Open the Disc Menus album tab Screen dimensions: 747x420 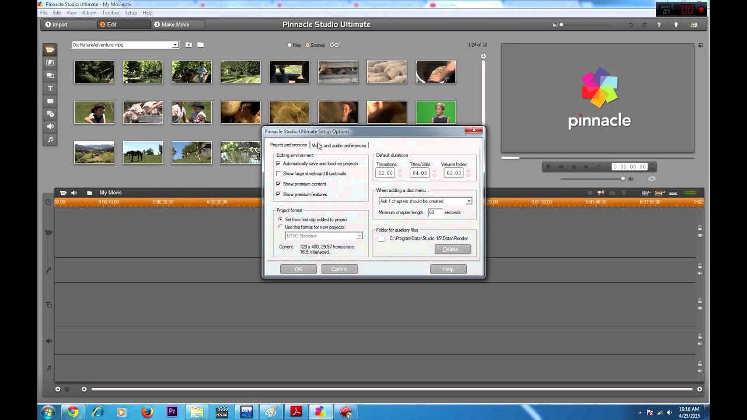coord(50,114)
